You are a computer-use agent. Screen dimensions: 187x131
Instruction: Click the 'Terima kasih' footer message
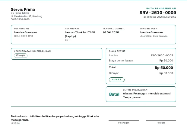55,118
